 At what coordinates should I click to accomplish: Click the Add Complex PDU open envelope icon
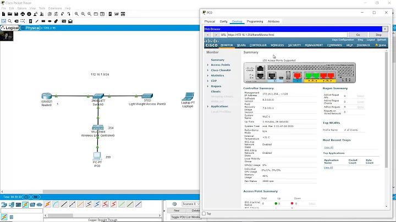click(x=70, y=21)
